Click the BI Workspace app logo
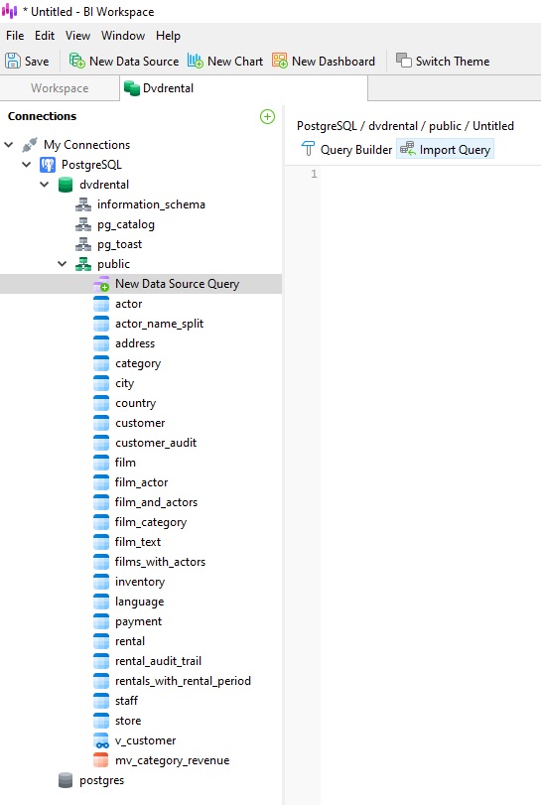The image size is (541, 805). pos(9,11)
